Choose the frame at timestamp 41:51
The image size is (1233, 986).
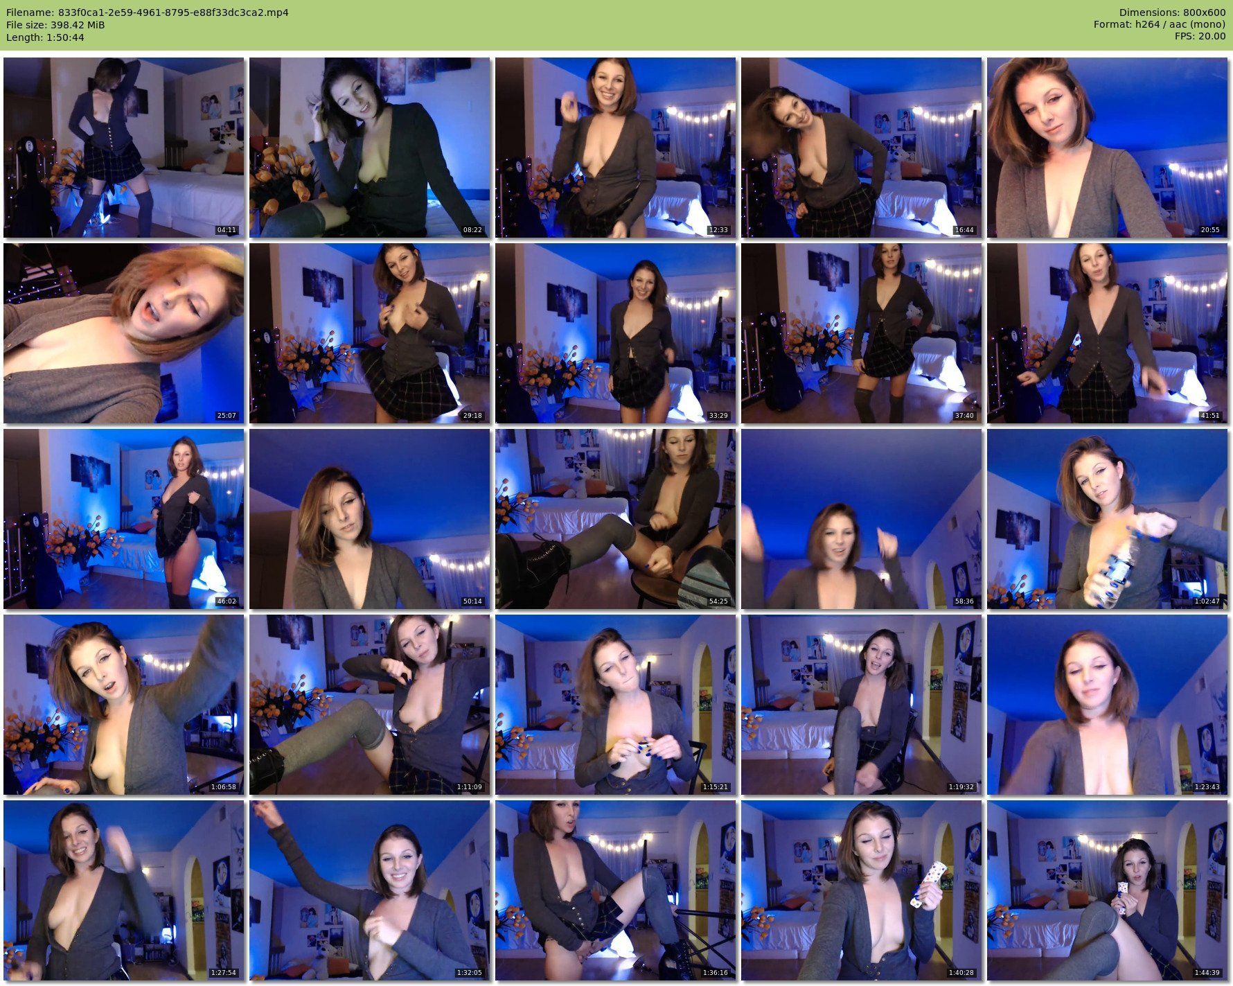[1107, 333]
